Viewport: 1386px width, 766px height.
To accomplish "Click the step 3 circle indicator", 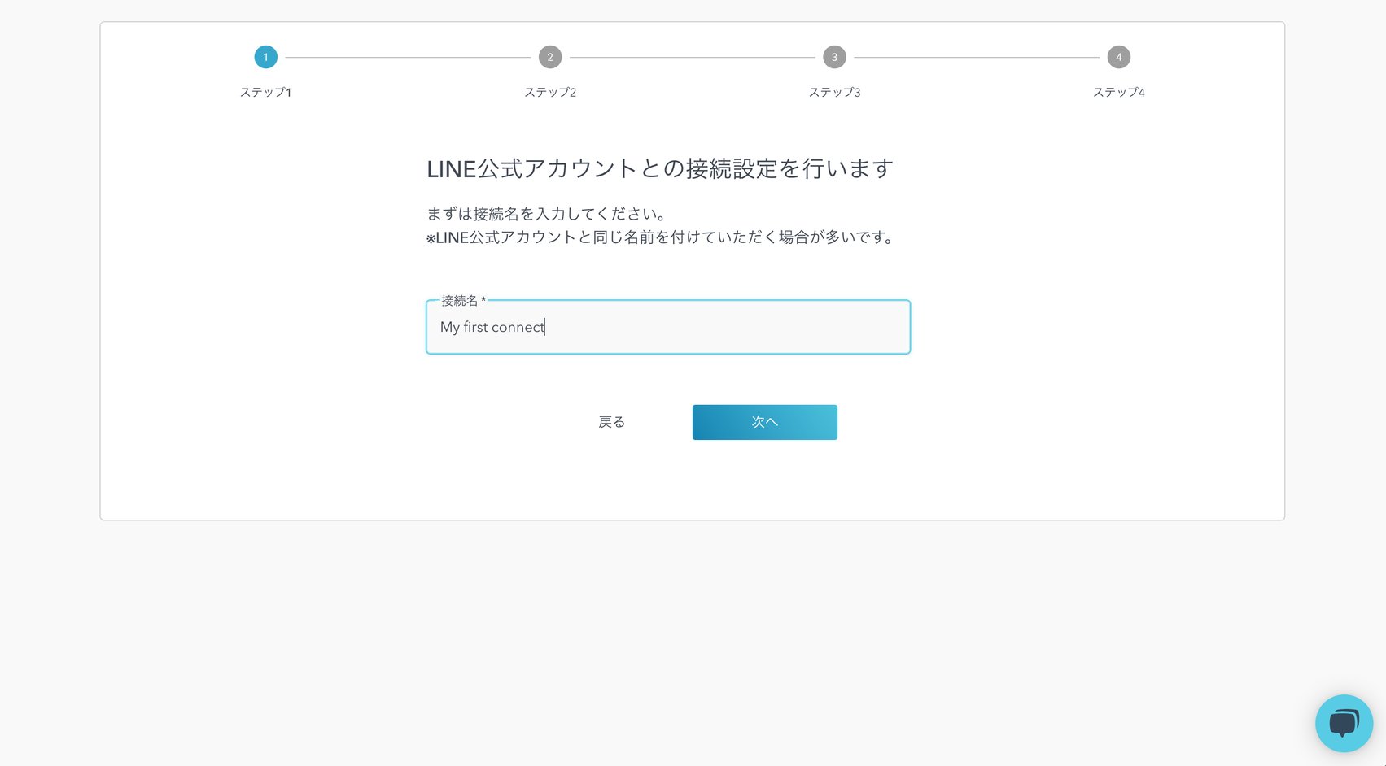I will [833, 57].
